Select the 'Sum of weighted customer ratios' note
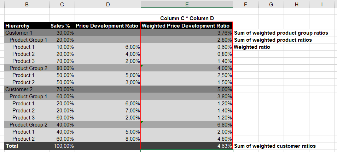 point(275,146)
